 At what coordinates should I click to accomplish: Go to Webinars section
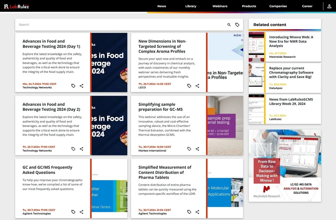pos(220,6)
